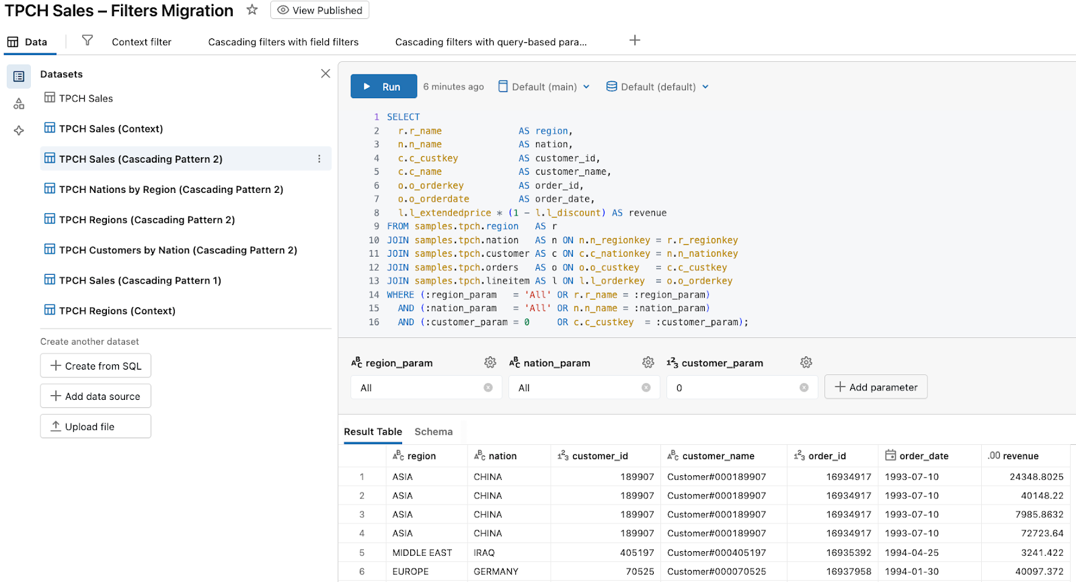Viewport: 1076px width, 582px height.
Task: Clear the nation_param value
Action: pos(646,388)
